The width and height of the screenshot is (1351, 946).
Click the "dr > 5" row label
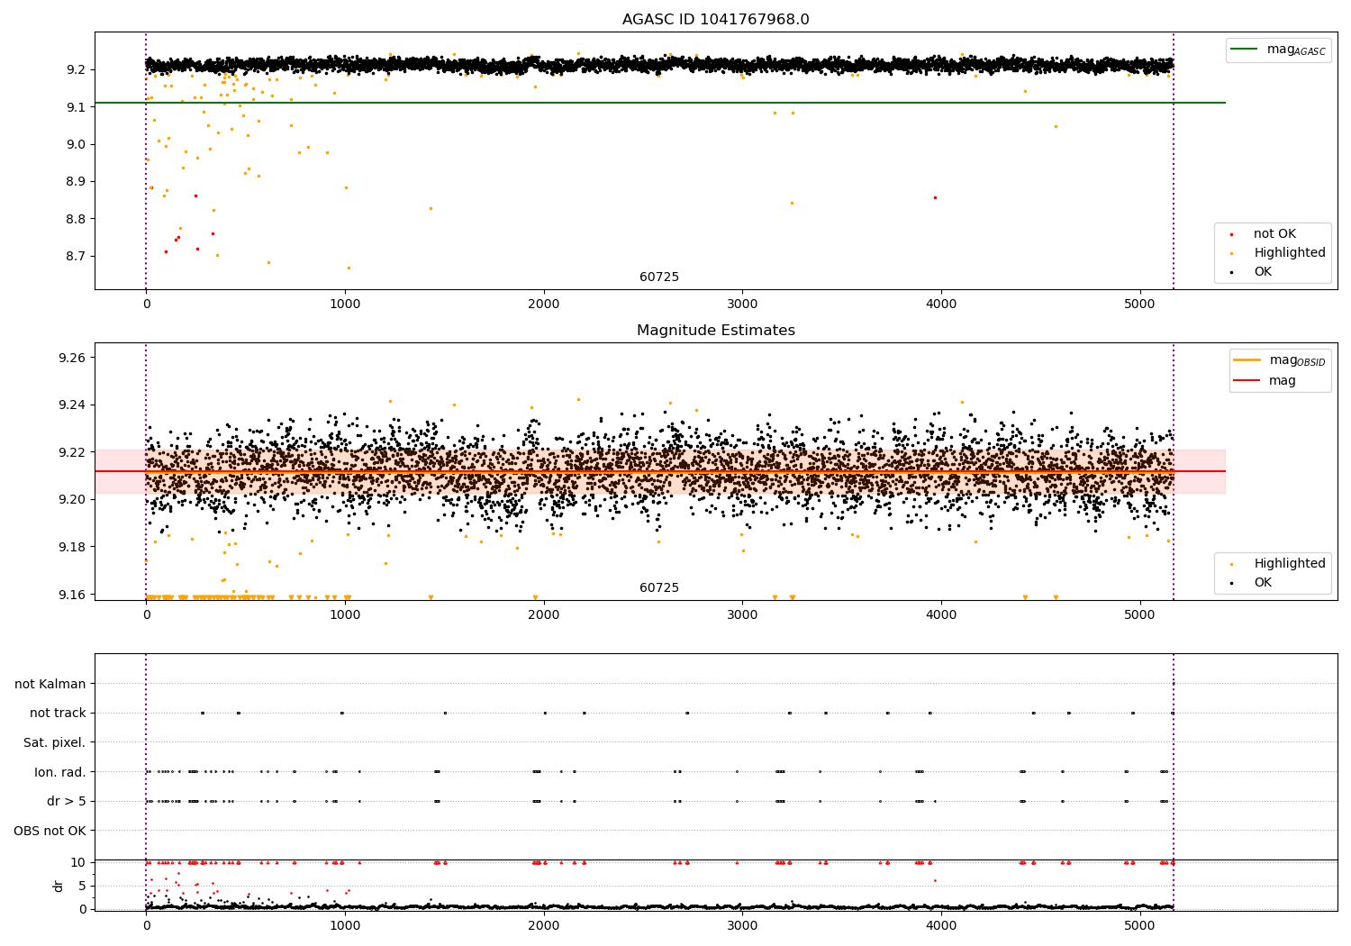click(x=67, y=802)
